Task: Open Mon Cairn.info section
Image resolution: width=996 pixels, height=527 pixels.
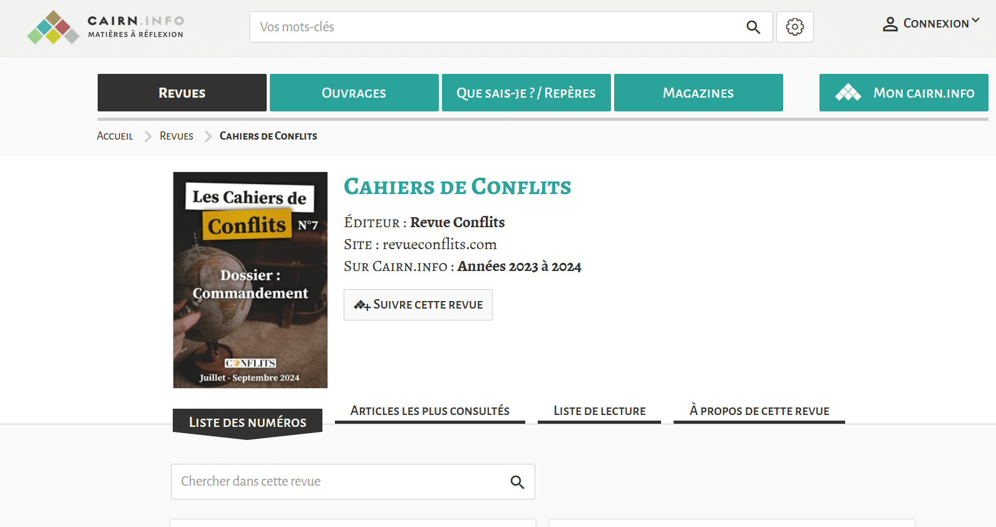Action: tap(904, 93)
